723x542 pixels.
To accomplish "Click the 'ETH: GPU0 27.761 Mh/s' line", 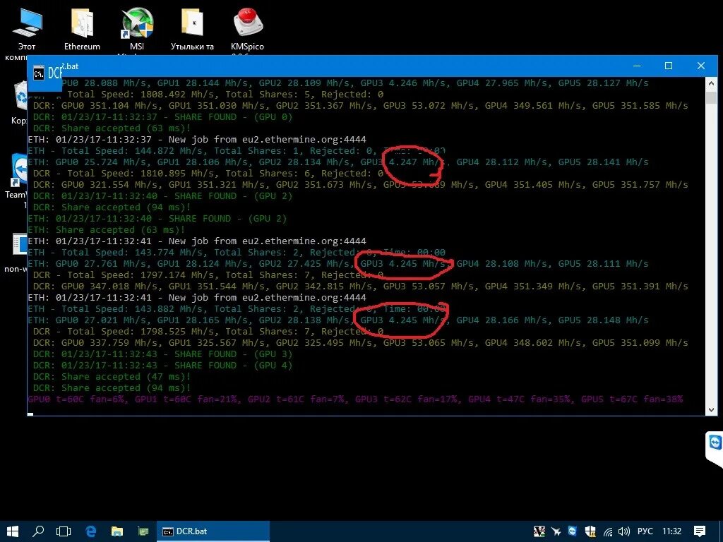I will point(338,264).
